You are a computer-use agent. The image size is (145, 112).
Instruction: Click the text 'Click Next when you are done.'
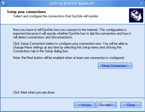[x=34, y=92]
